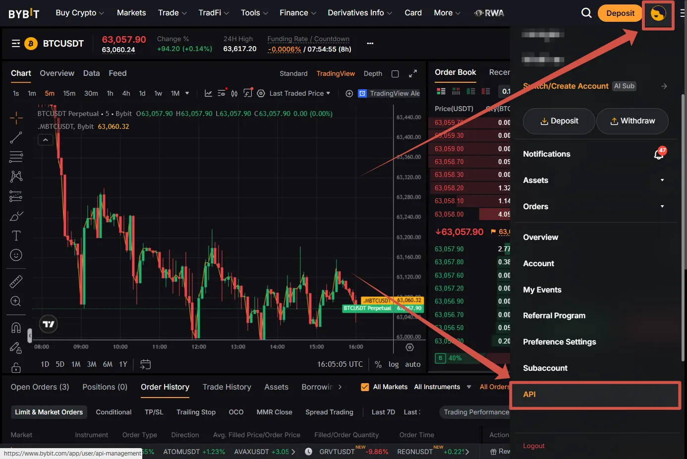Select the crosshair cursor drawing tool
The width and height of the screenshot is (687, 459).
tap(16, 118)
